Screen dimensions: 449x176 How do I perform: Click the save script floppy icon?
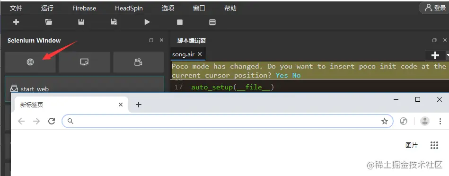pos(81,22)
